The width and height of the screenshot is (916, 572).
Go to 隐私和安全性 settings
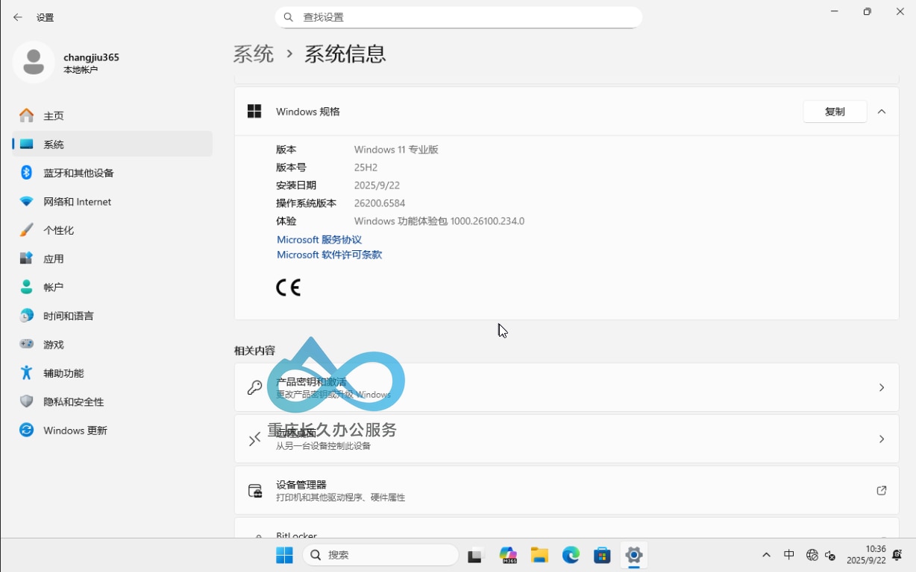112,401
